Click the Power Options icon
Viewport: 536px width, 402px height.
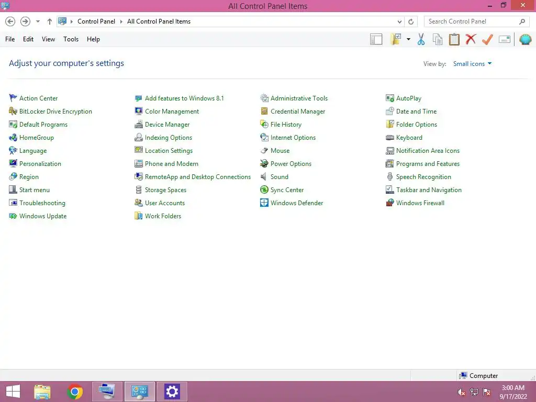(x=264, y=163)
